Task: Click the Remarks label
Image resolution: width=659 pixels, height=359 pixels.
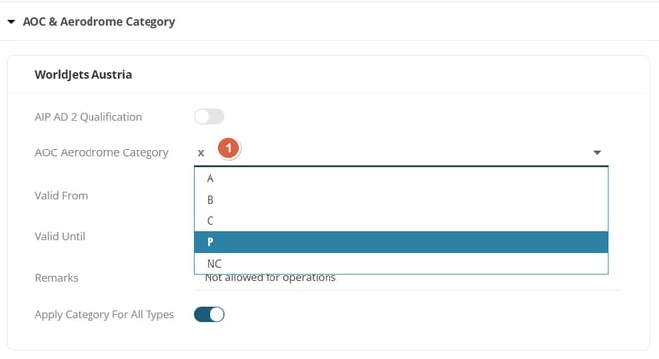Action: pyautogui.click(x=56, y=278)
